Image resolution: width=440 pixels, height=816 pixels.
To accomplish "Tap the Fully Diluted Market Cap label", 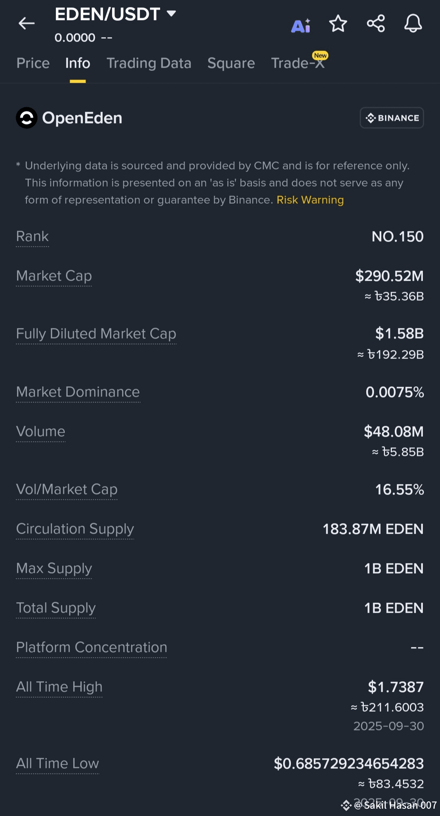I will pos(96,334).
